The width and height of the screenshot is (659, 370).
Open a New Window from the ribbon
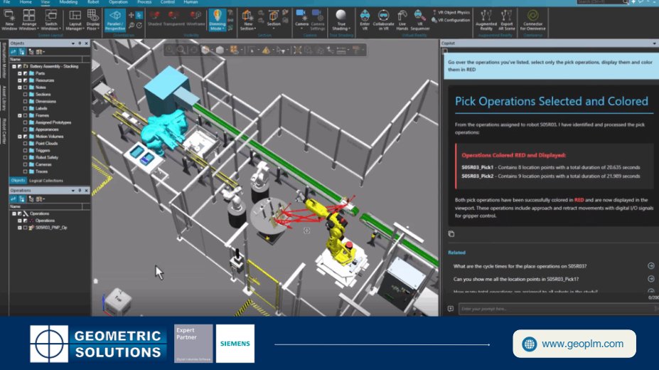pyautogui.click(x=9, y=20)
